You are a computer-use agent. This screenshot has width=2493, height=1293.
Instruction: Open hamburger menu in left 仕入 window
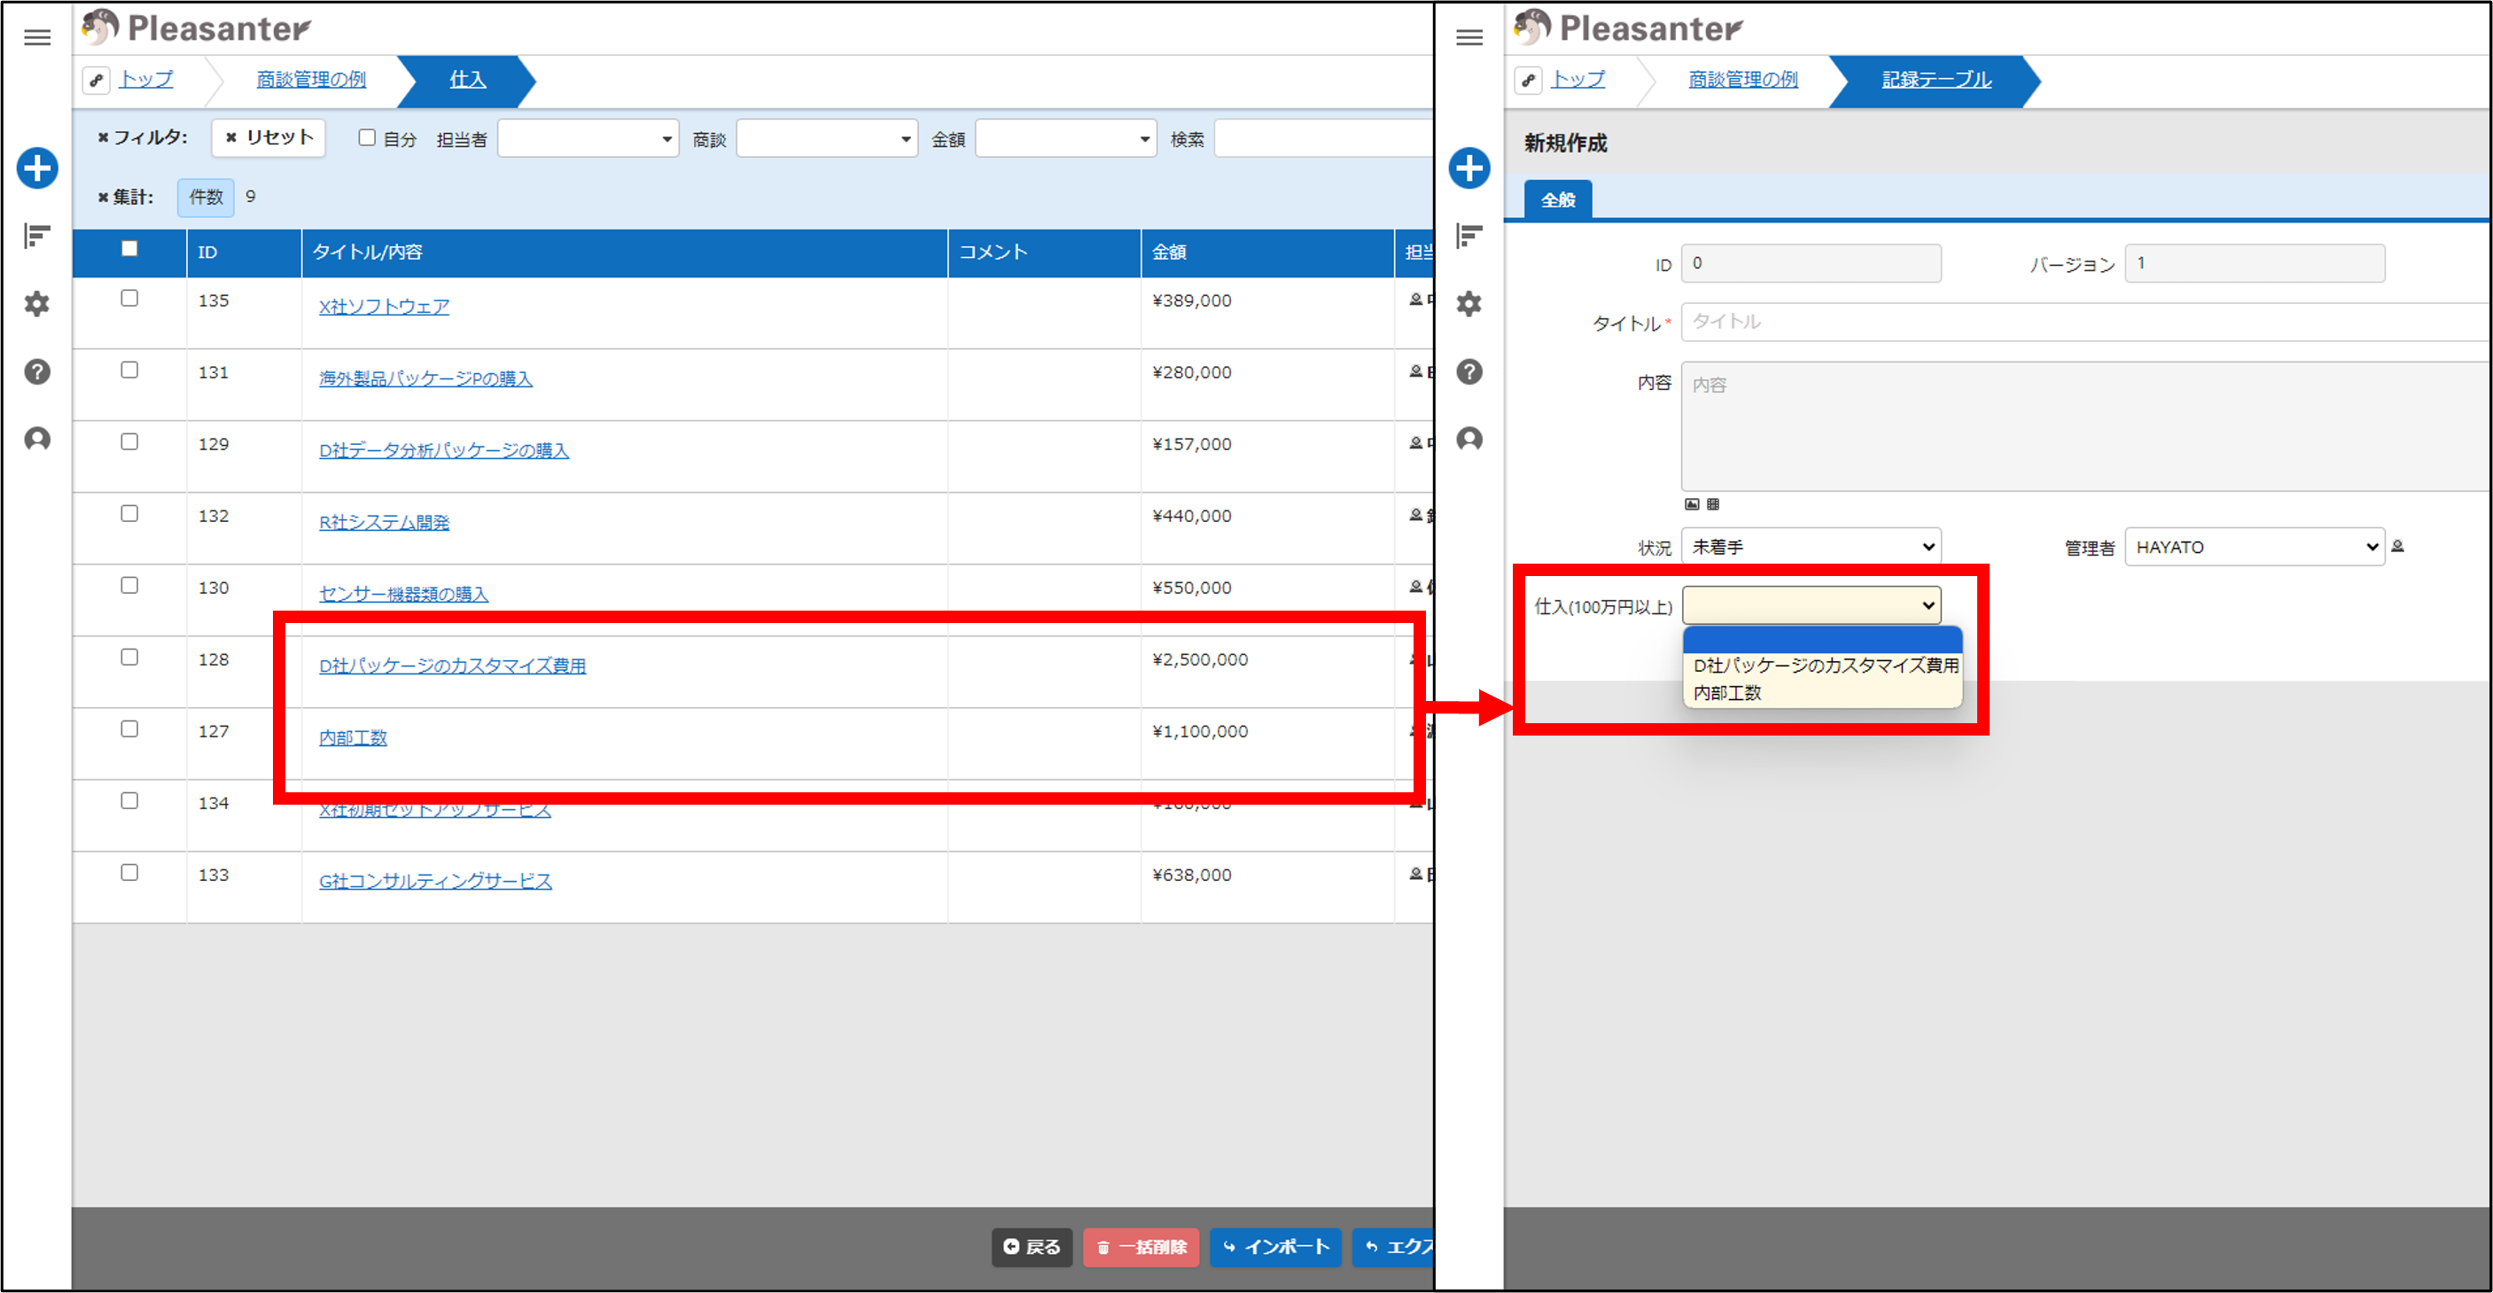coord(36,38)
